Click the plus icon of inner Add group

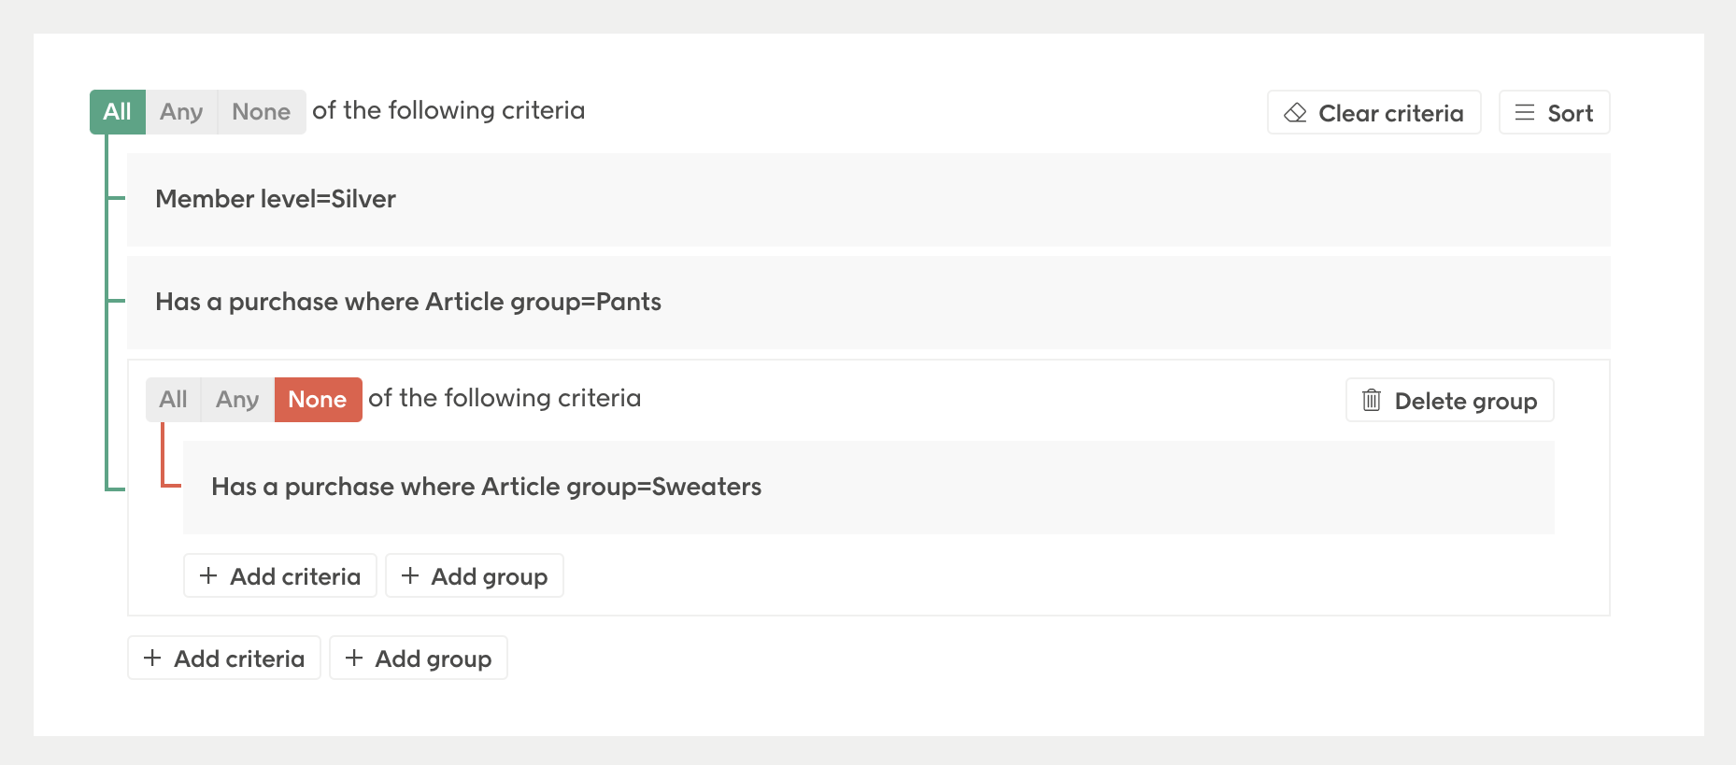click(x=409, y=576)
